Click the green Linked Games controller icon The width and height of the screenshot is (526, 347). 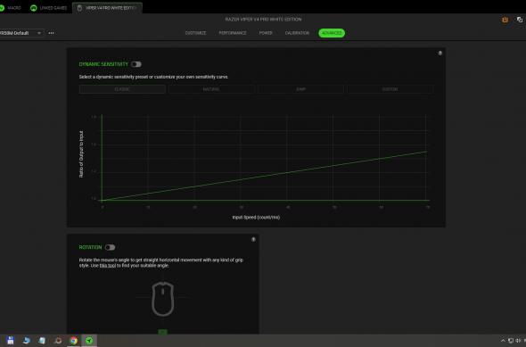point(34,8)
